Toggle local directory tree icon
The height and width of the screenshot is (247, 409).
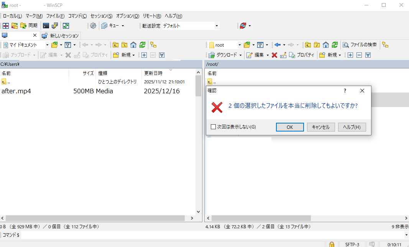153,45
